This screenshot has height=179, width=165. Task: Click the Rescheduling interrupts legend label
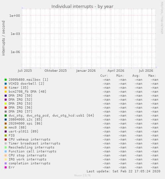(32, 147)
